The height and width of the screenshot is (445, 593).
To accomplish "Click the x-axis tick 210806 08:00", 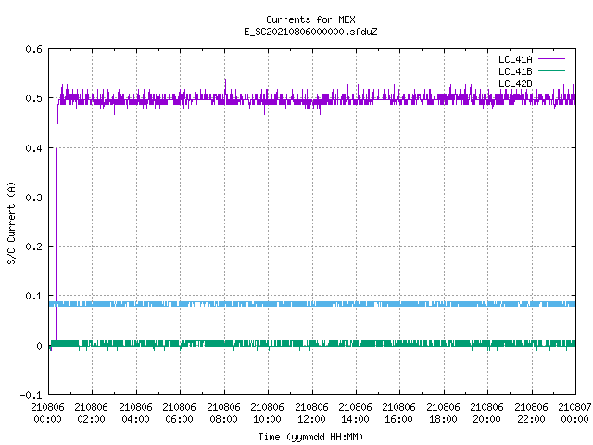I will [x=223, y=413].
